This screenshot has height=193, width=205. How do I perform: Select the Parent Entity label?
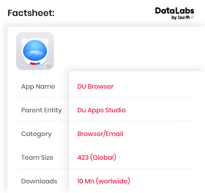coord(41,110)
